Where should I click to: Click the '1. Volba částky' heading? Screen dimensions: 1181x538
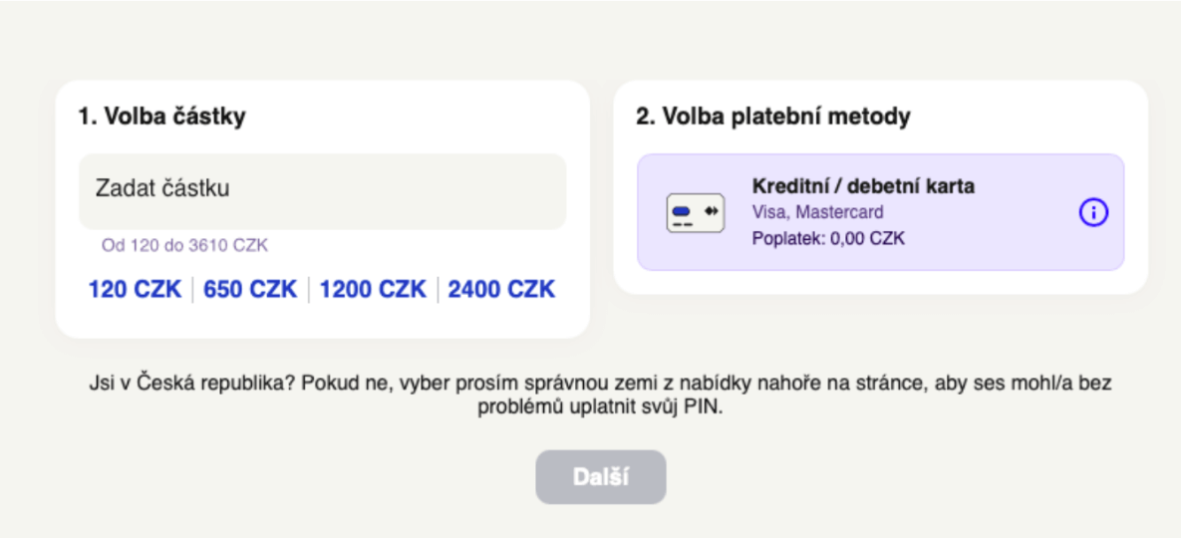tap(161, 117)
